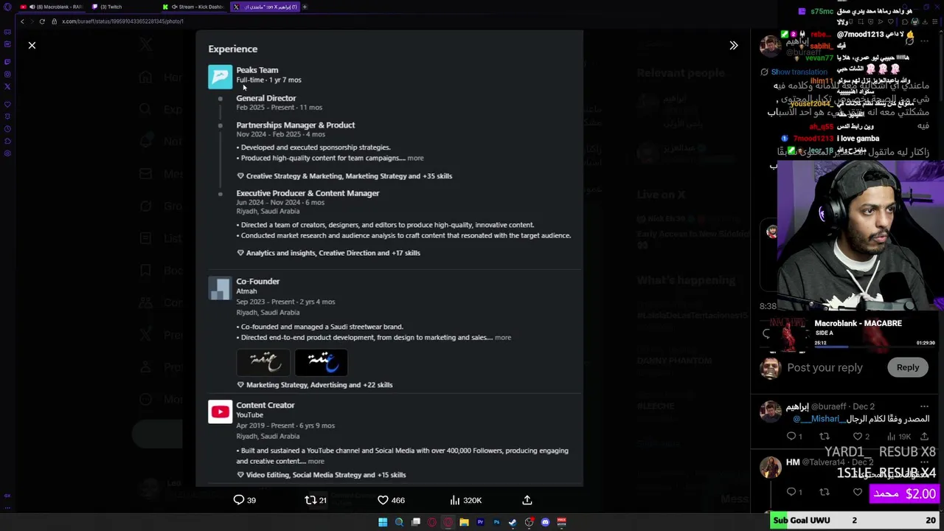Reply to HM @Talvera14's comment
The image size is (944, 531).
pyautogui.click(x=794, y=492)
